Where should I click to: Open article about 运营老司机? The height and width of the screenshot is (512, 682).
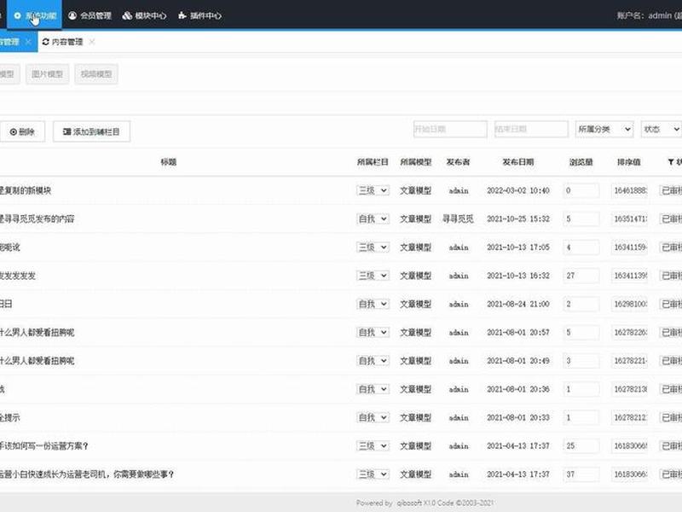(87, 474)
